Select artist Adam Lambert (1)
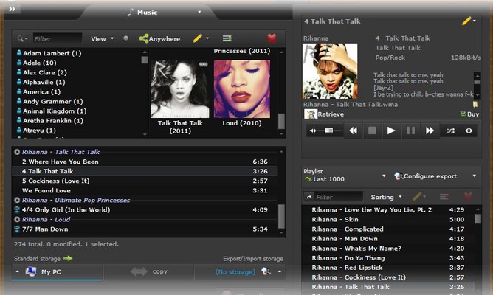493x295 pixels. pos(49,53)
